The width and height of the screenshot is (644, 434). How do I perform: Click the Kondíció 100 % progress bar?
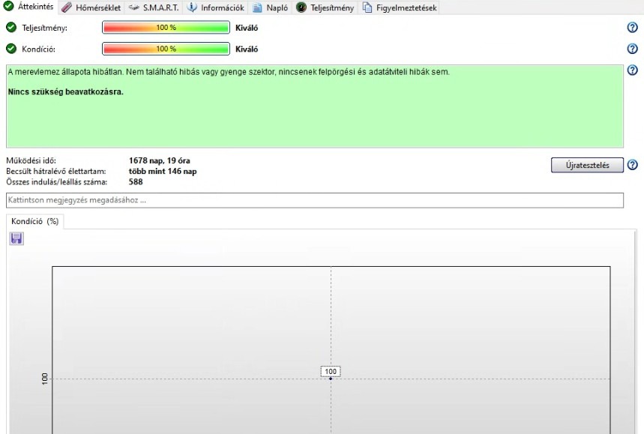click(x=166, y=49)
